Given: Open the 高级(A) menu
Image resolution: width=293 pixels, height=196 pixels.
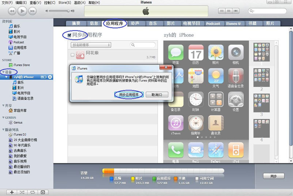Looking at the screenshot, I should 80,3.
